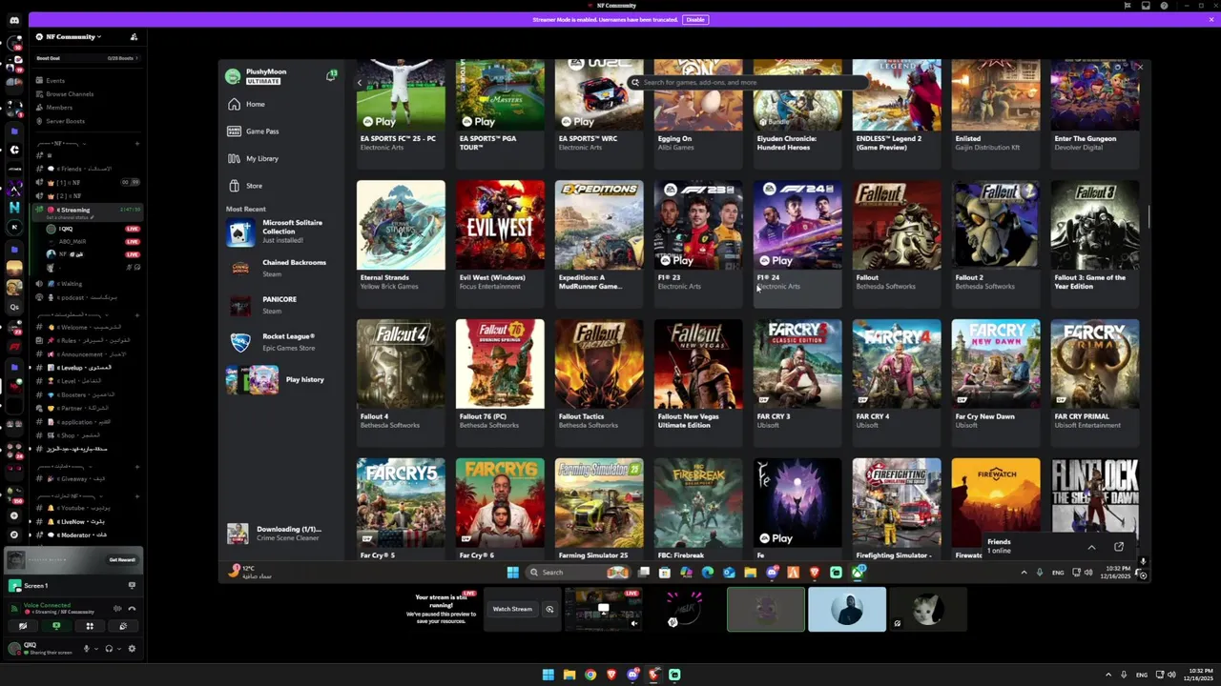
Task: Open Microsoft Solitaire Collection from Most Recent
Action: click(279, 232)
